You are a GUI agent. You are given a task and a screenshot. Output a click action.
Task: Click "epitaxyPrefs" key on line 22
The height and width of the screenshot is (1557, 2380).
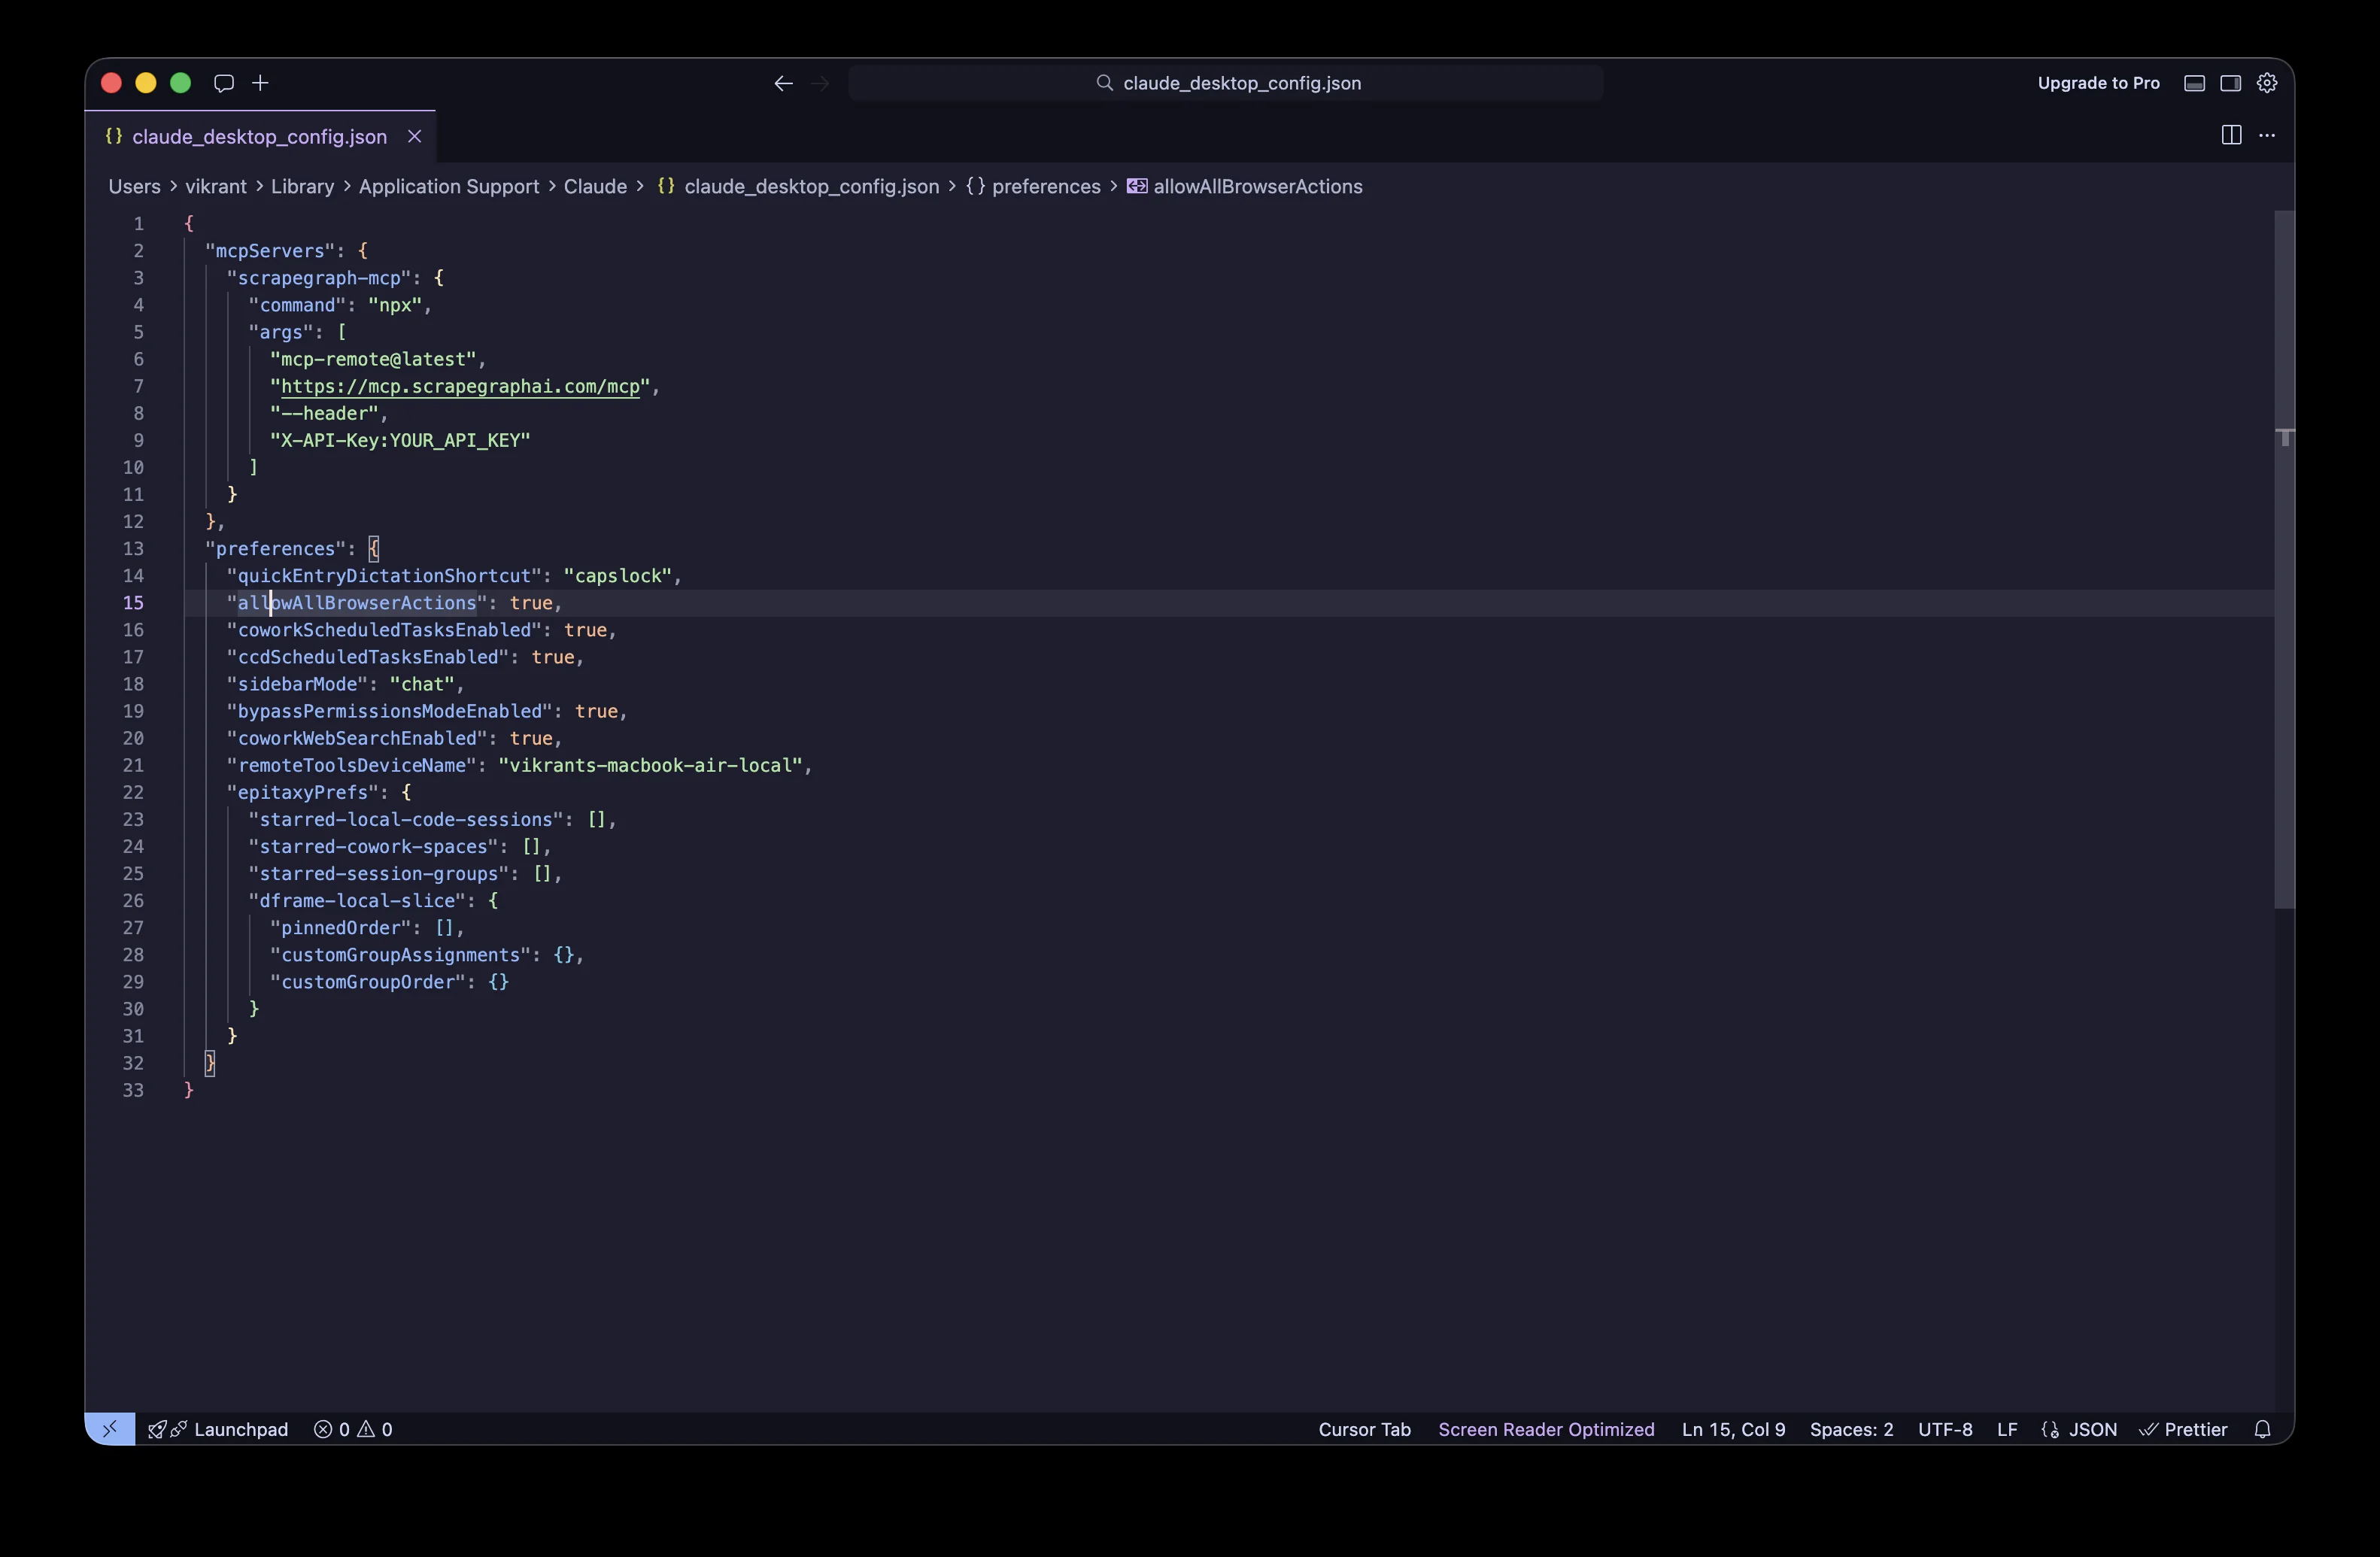pos(303,791)
